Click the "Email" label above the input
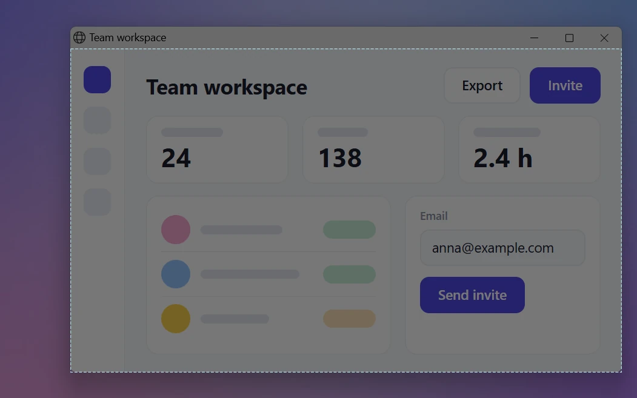 coord(434,216)
